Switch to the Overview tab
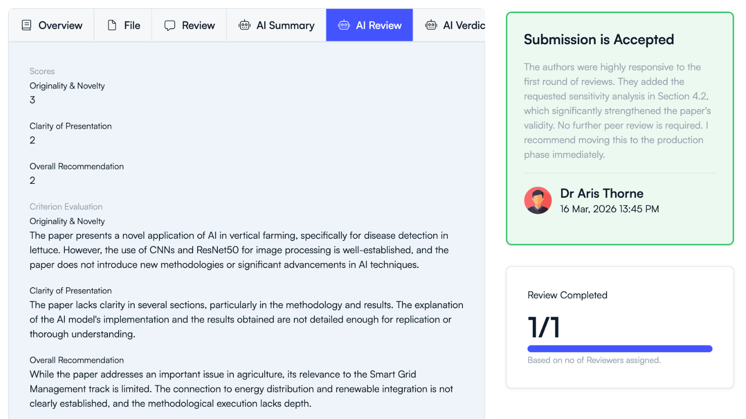 (x=51, y=25)
